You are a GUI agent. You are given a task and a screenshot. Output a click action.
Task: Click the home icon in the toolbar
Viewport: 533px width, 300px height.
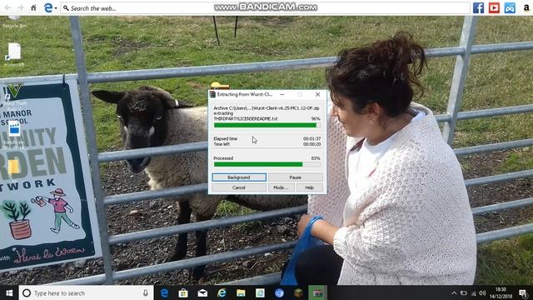pyautogui.click(x=33, y=7)
